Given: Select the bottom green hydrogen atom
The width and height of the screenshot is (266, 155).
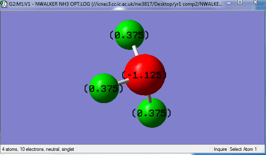Looking at the screenshot, I should (x=152, y=113).
